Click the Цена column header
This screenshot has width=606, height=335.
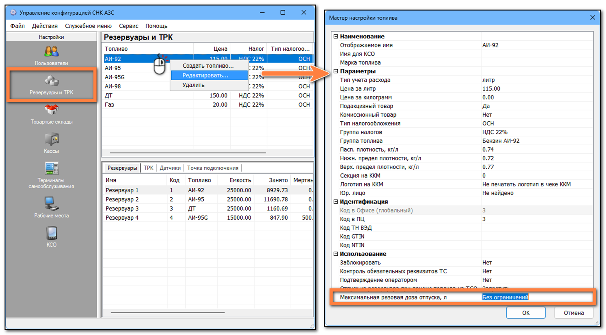(212, 49)
